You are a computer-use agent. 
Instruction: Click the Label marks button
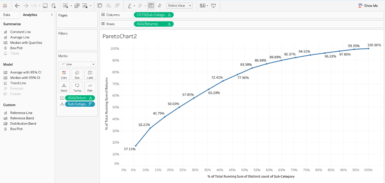pyautogui.click(x=90, y=75)
